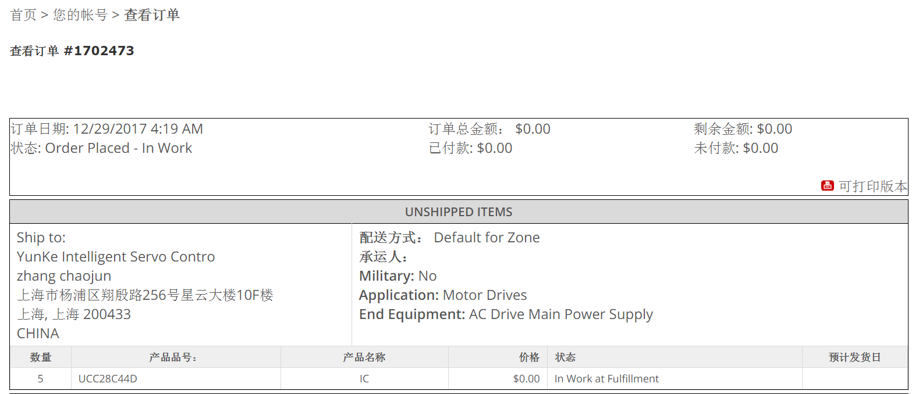The width and height of the screenshot is (912, 394).
Task: Click the AC Drive Main Power Supply text
Action: tap(560, 314)
